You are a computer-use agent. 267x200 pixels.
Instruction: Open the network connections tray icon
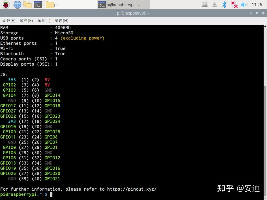click(x=234, y=4)
